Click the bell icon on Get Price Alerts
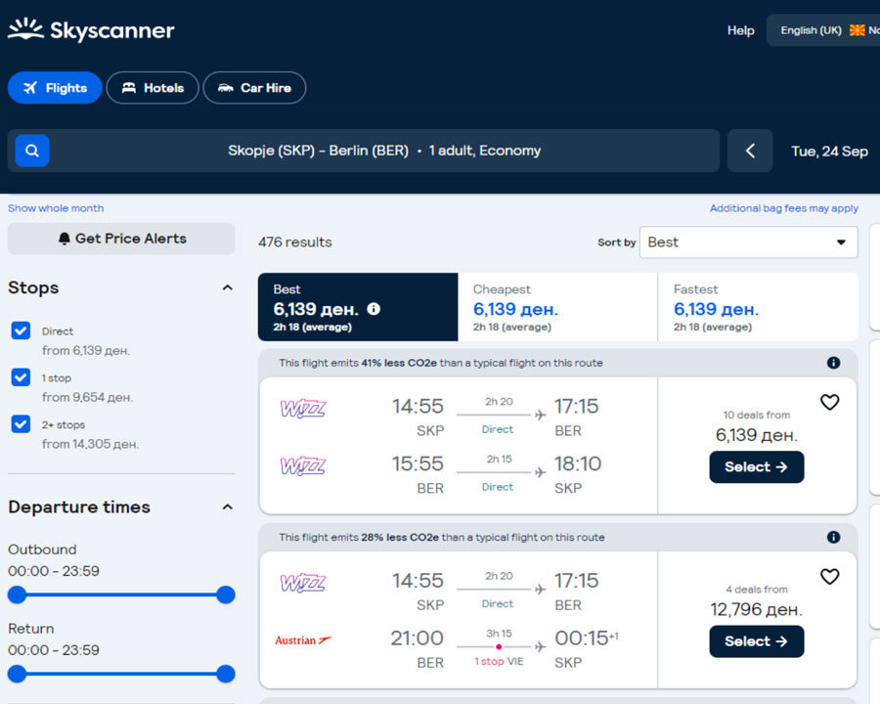 coord(63,239)
